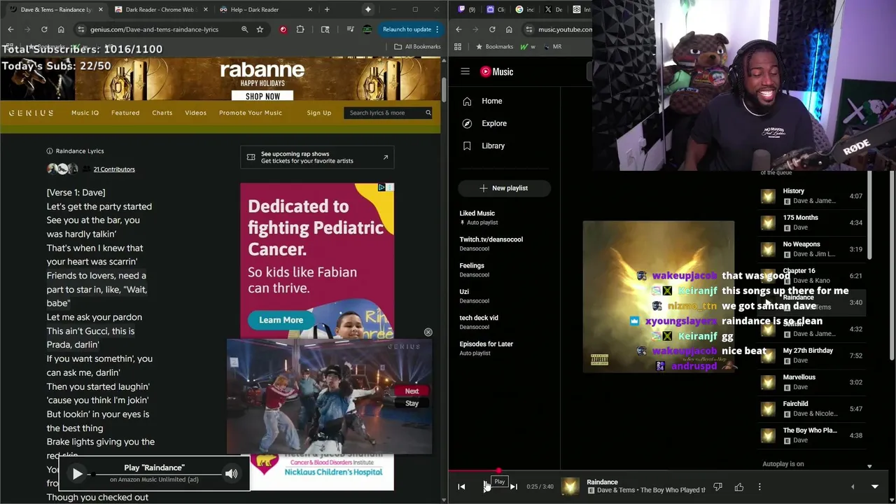Viewport: 896px width, 504px height.
Task: Seek on the red YouTube Music progress bar
Action: [x=672, y=471]
